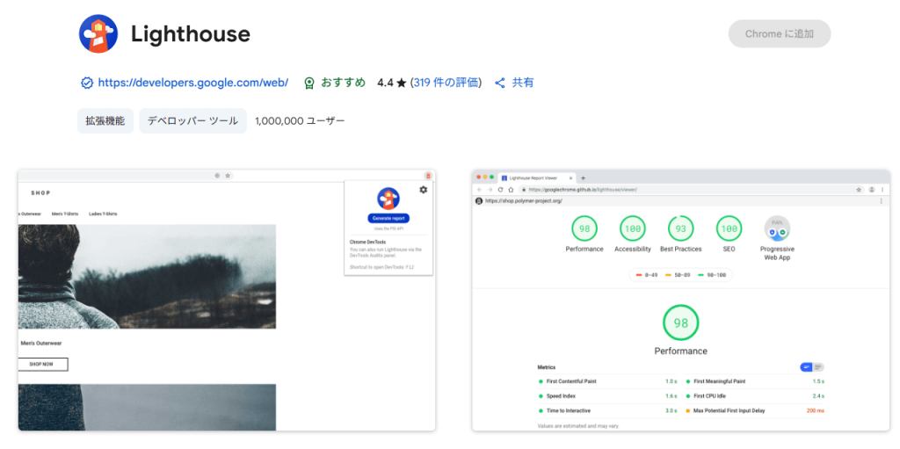The width and height of the screenshot is (900, 449).
Task: Click the 50-89 score legend entry
Action: [x=678, y=275]
